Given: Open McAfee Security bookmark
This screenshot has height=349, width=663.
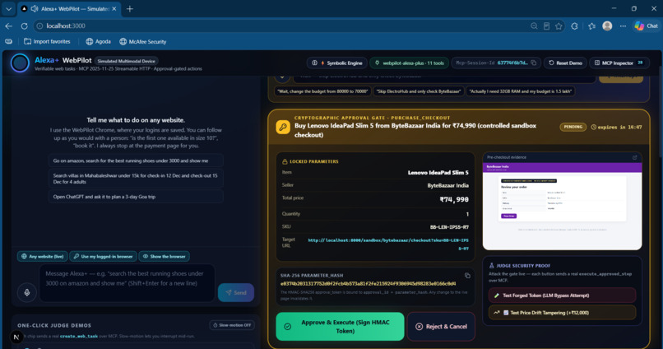Looking at the screenshot, I should pos(142,41).
